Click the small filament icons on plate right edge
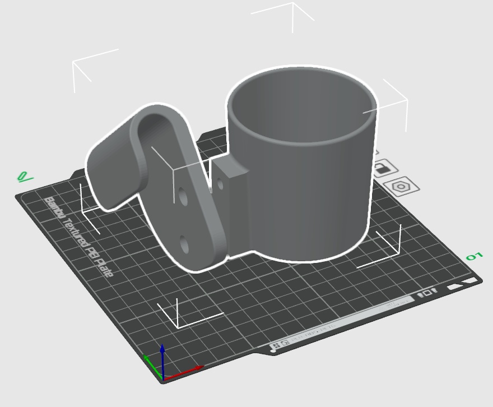493x407 pixels. 427,293
